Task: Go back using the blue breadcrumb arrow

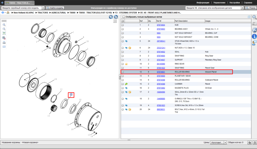Action: coord(3,13)
